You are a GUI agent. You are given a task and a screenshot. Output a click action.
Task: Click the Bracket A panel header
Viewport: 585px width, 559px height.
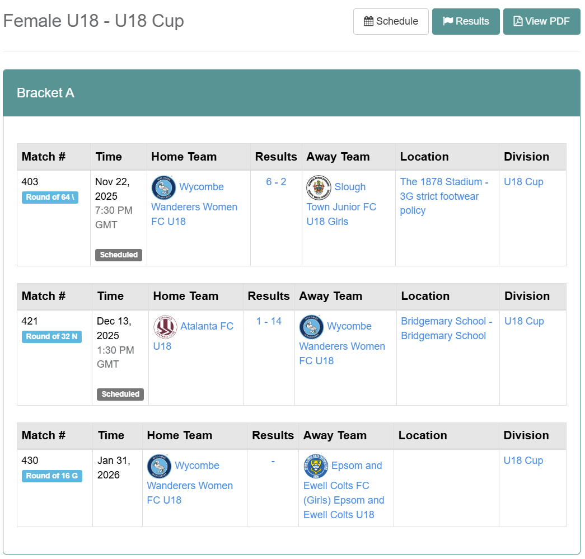[291, 93]
